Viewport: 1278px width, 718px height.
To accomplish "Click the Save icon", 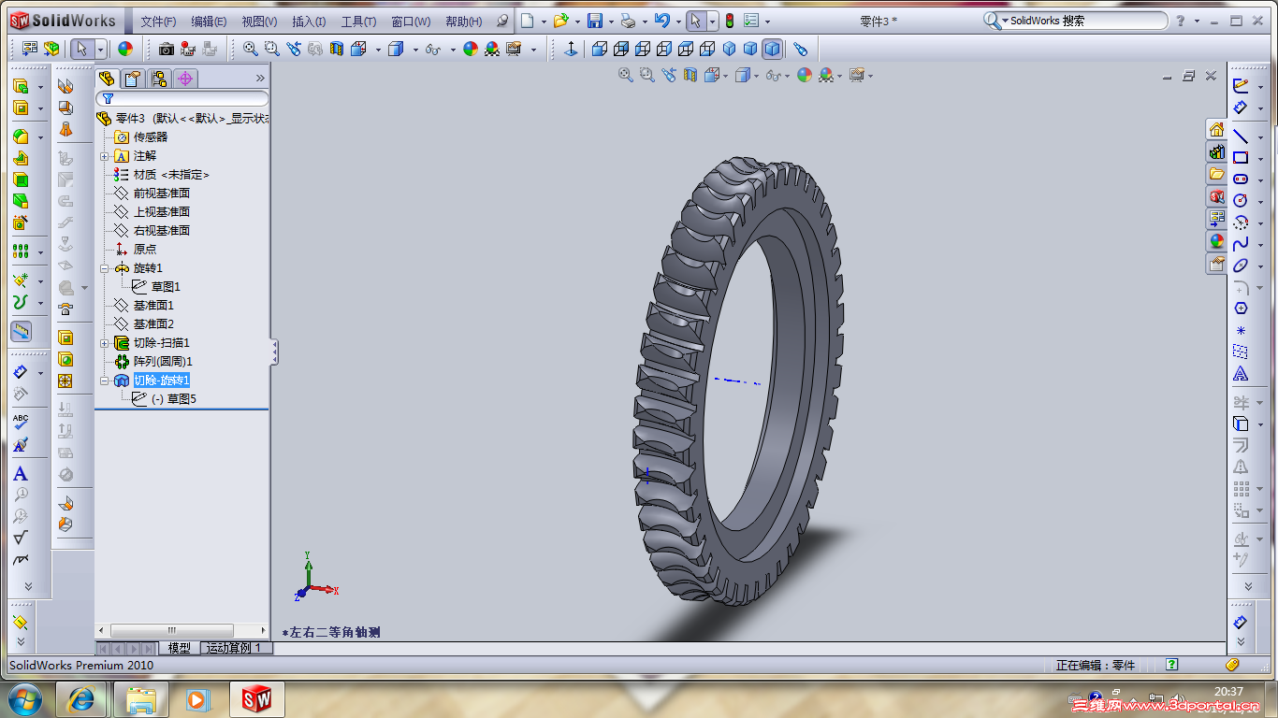I will click(x=594, y=21).
